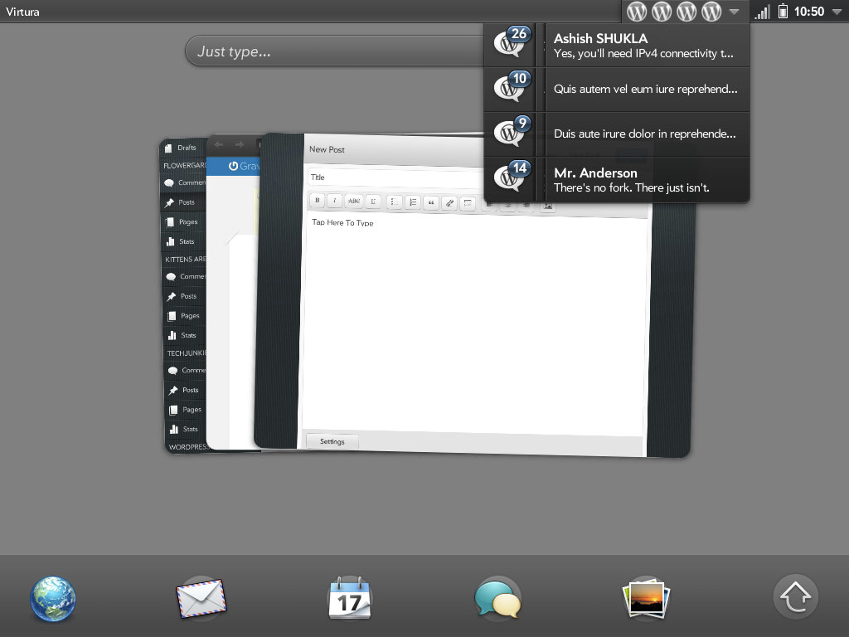Select the WORDPRESS blog header in sidebar
Viewport: 849px width, 637px height.
tap(188, 447)
